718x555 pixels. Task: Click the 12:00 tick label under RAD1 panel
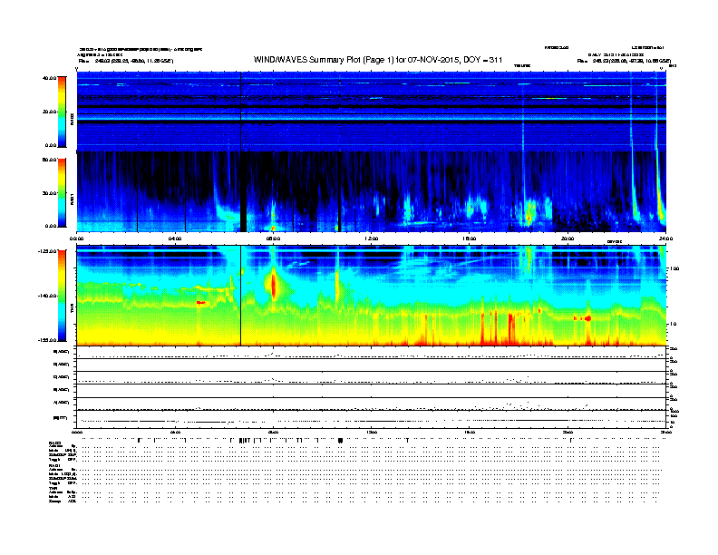(372, 239)
